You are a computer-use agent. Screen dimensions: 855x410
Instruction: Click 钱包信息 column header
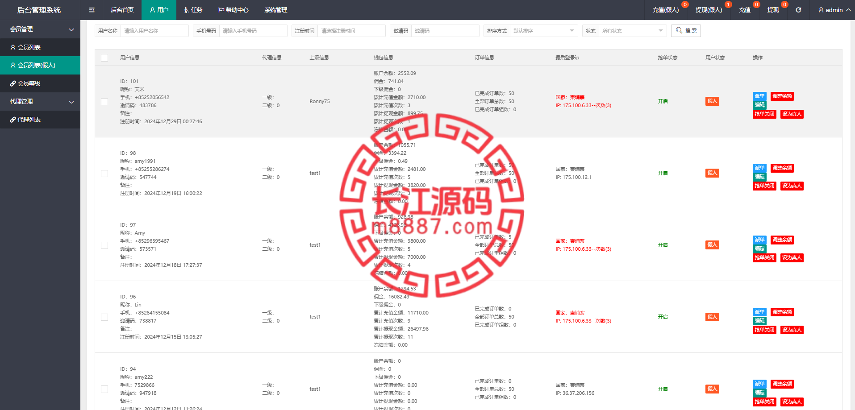click(383, 58)
